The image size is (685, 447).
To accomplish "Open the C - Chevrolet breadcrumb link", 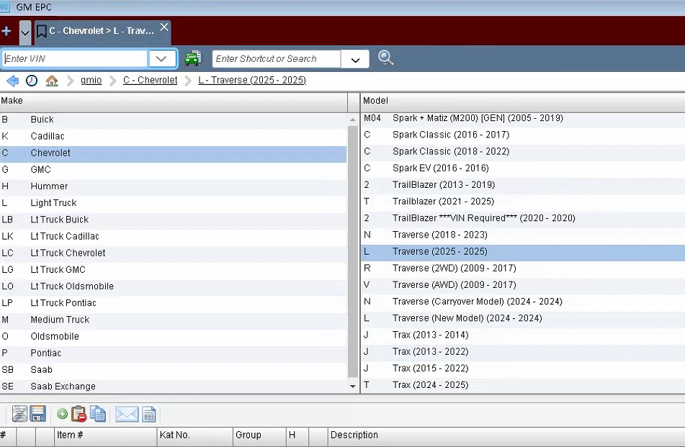I will click(x=151, y=81).
